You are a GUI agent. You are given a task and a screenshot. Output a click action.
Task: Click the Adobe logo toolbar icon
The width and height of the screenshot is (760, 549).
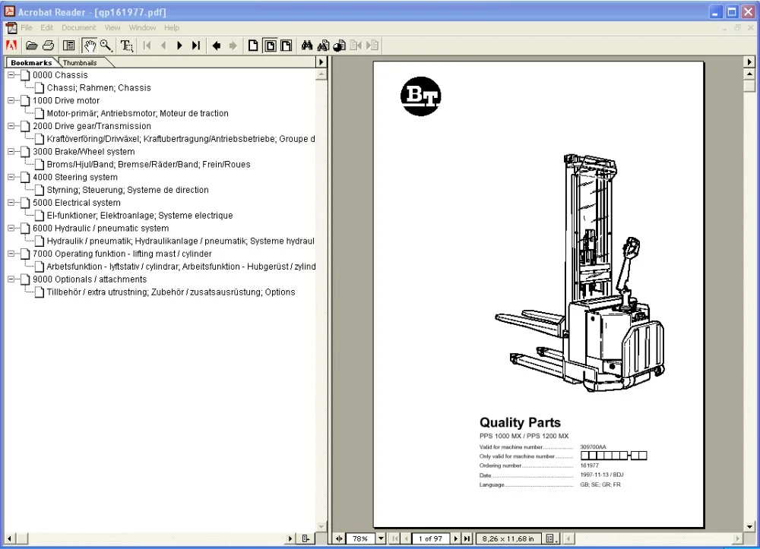[x=11, y=46]
